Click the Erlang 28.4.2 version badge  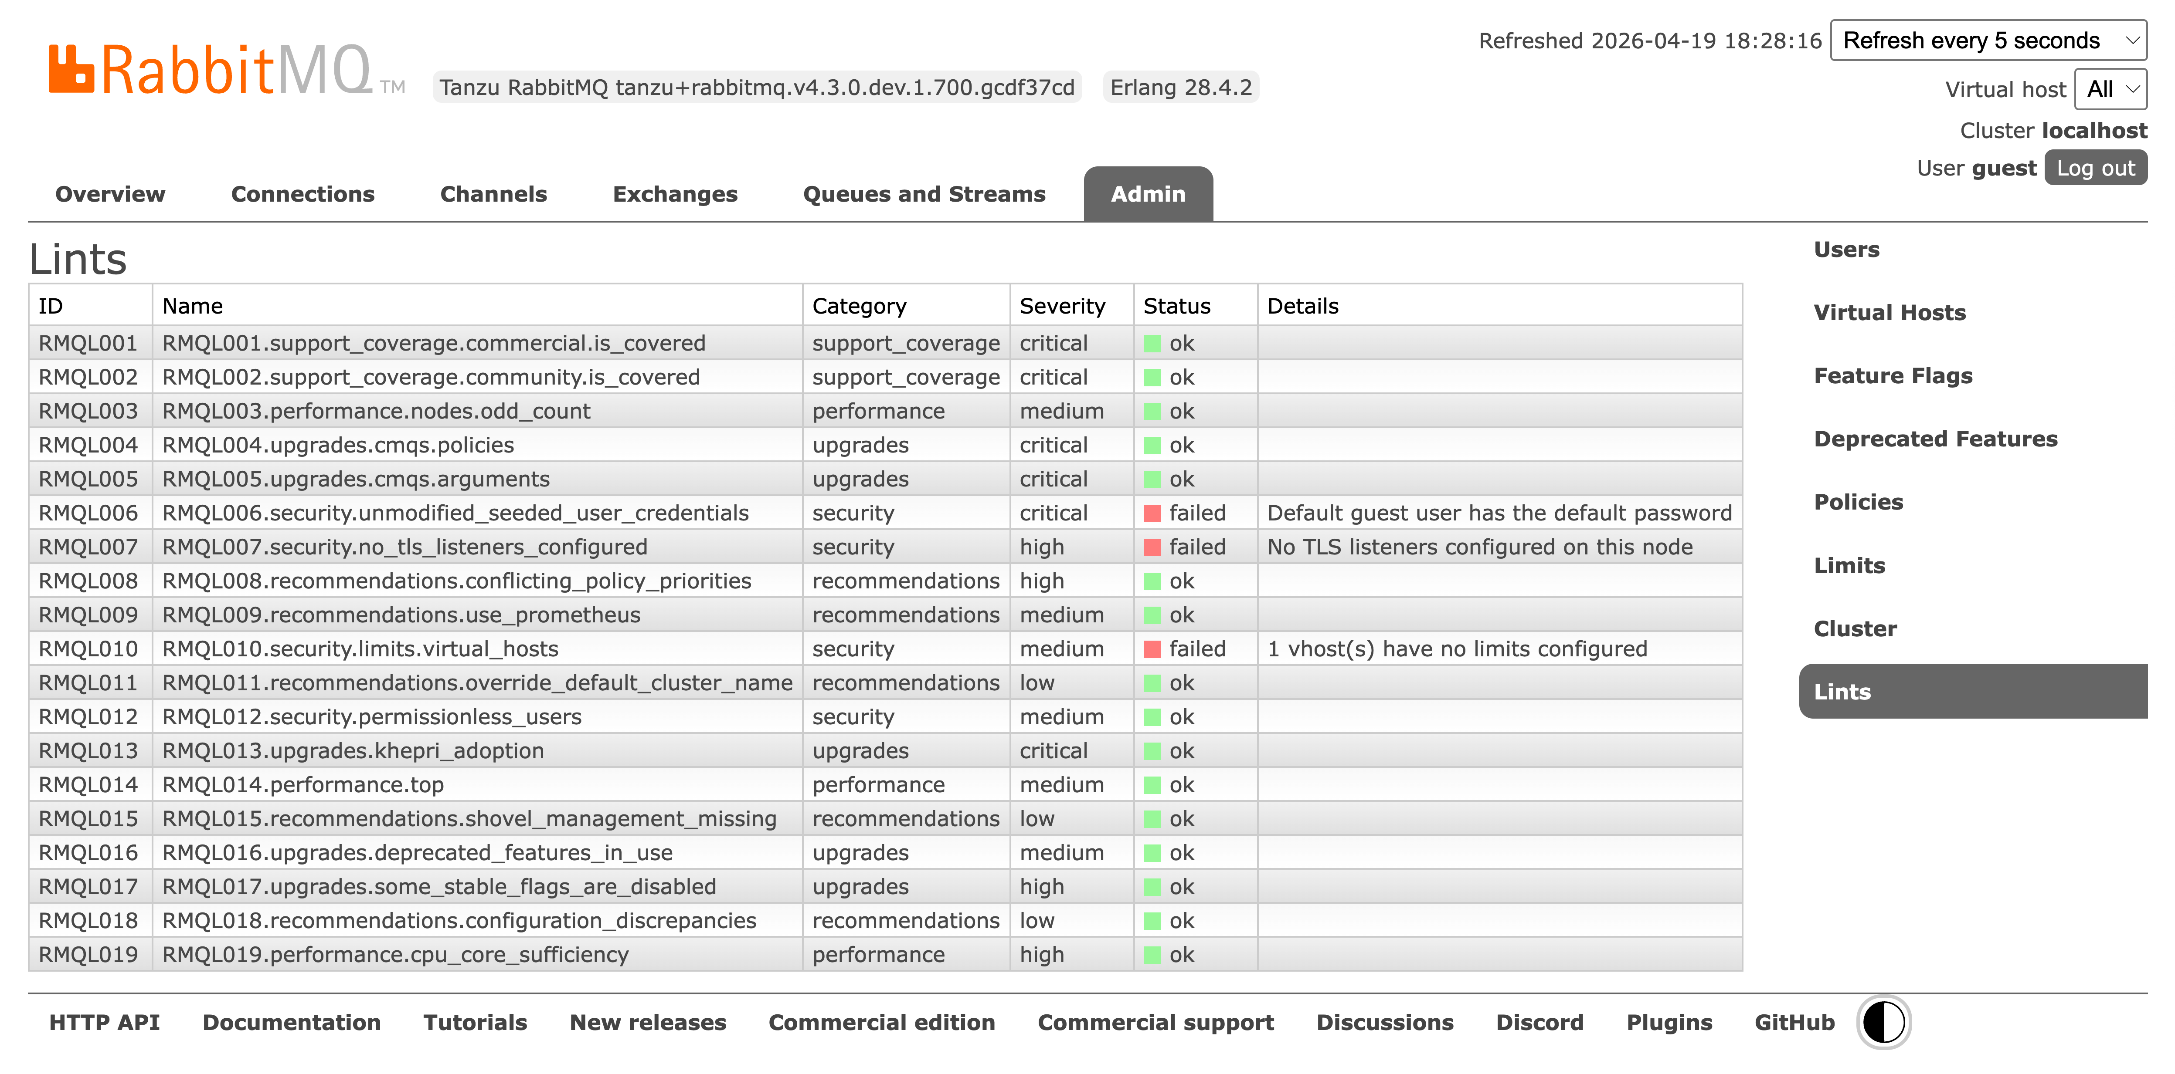(x=1180, y=88)
